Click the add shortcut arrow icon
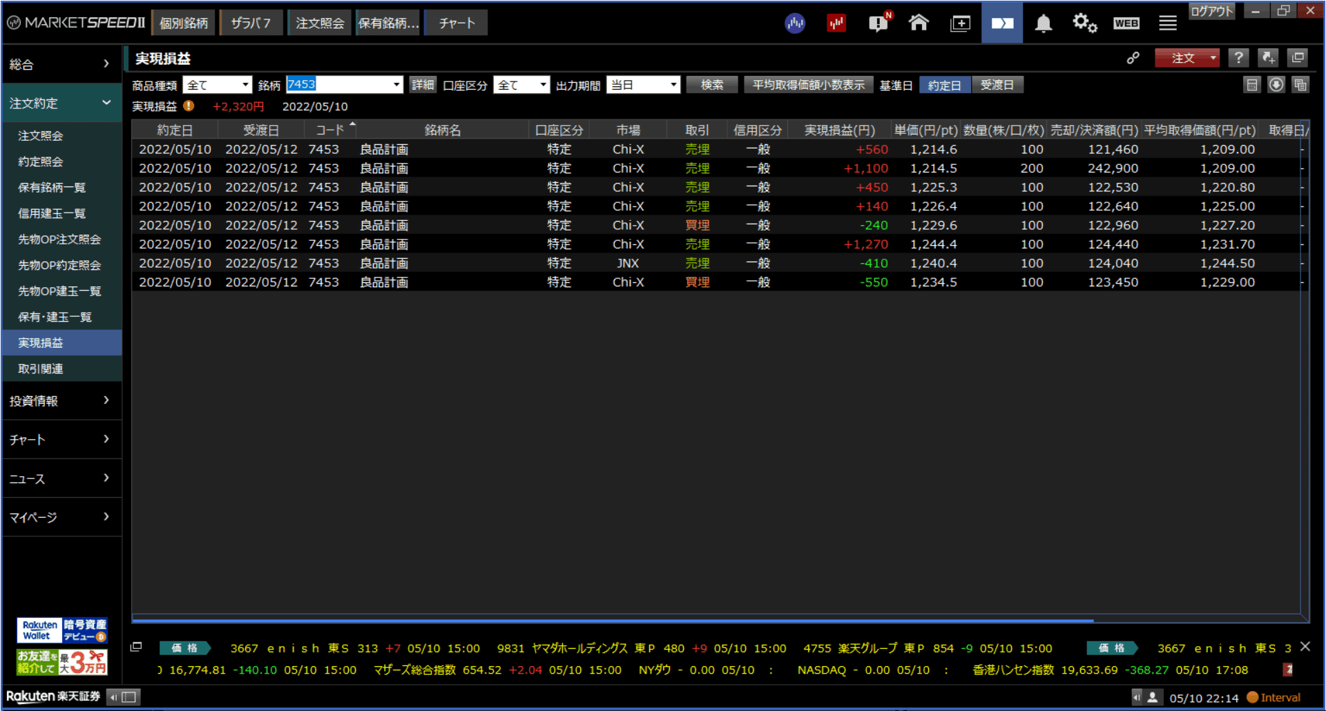This screenshot has width=1326, height=711. click(x=1269, y=58)
